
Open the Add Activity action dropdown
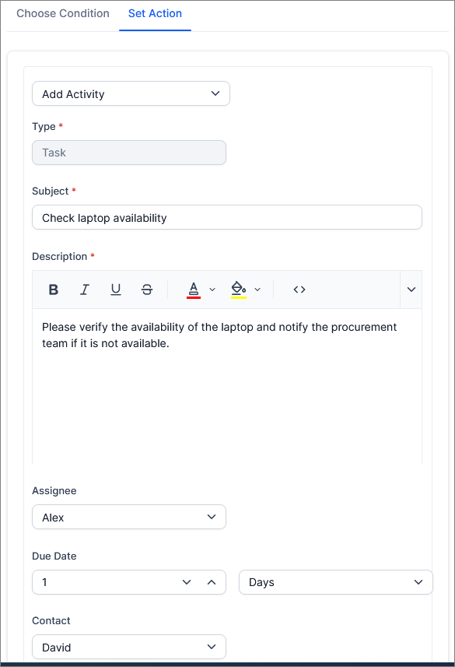click(x=131, y=93)
